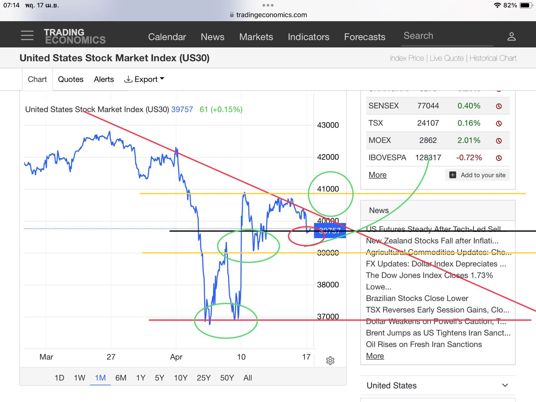Read 'TSX Reverses Early Session Gains' news
This screenshot has width=536, height=402.
(438, 310)
